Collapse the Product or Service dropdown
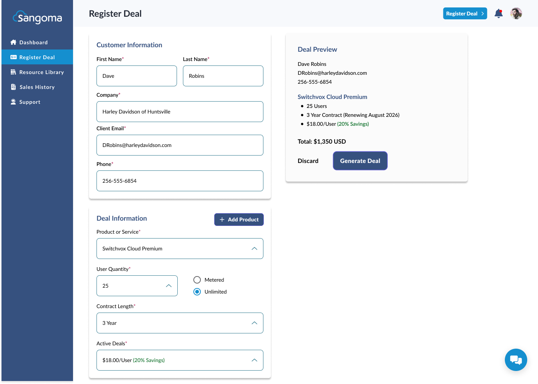The height and width of the screenshot is (384, 538). point(254,248)
